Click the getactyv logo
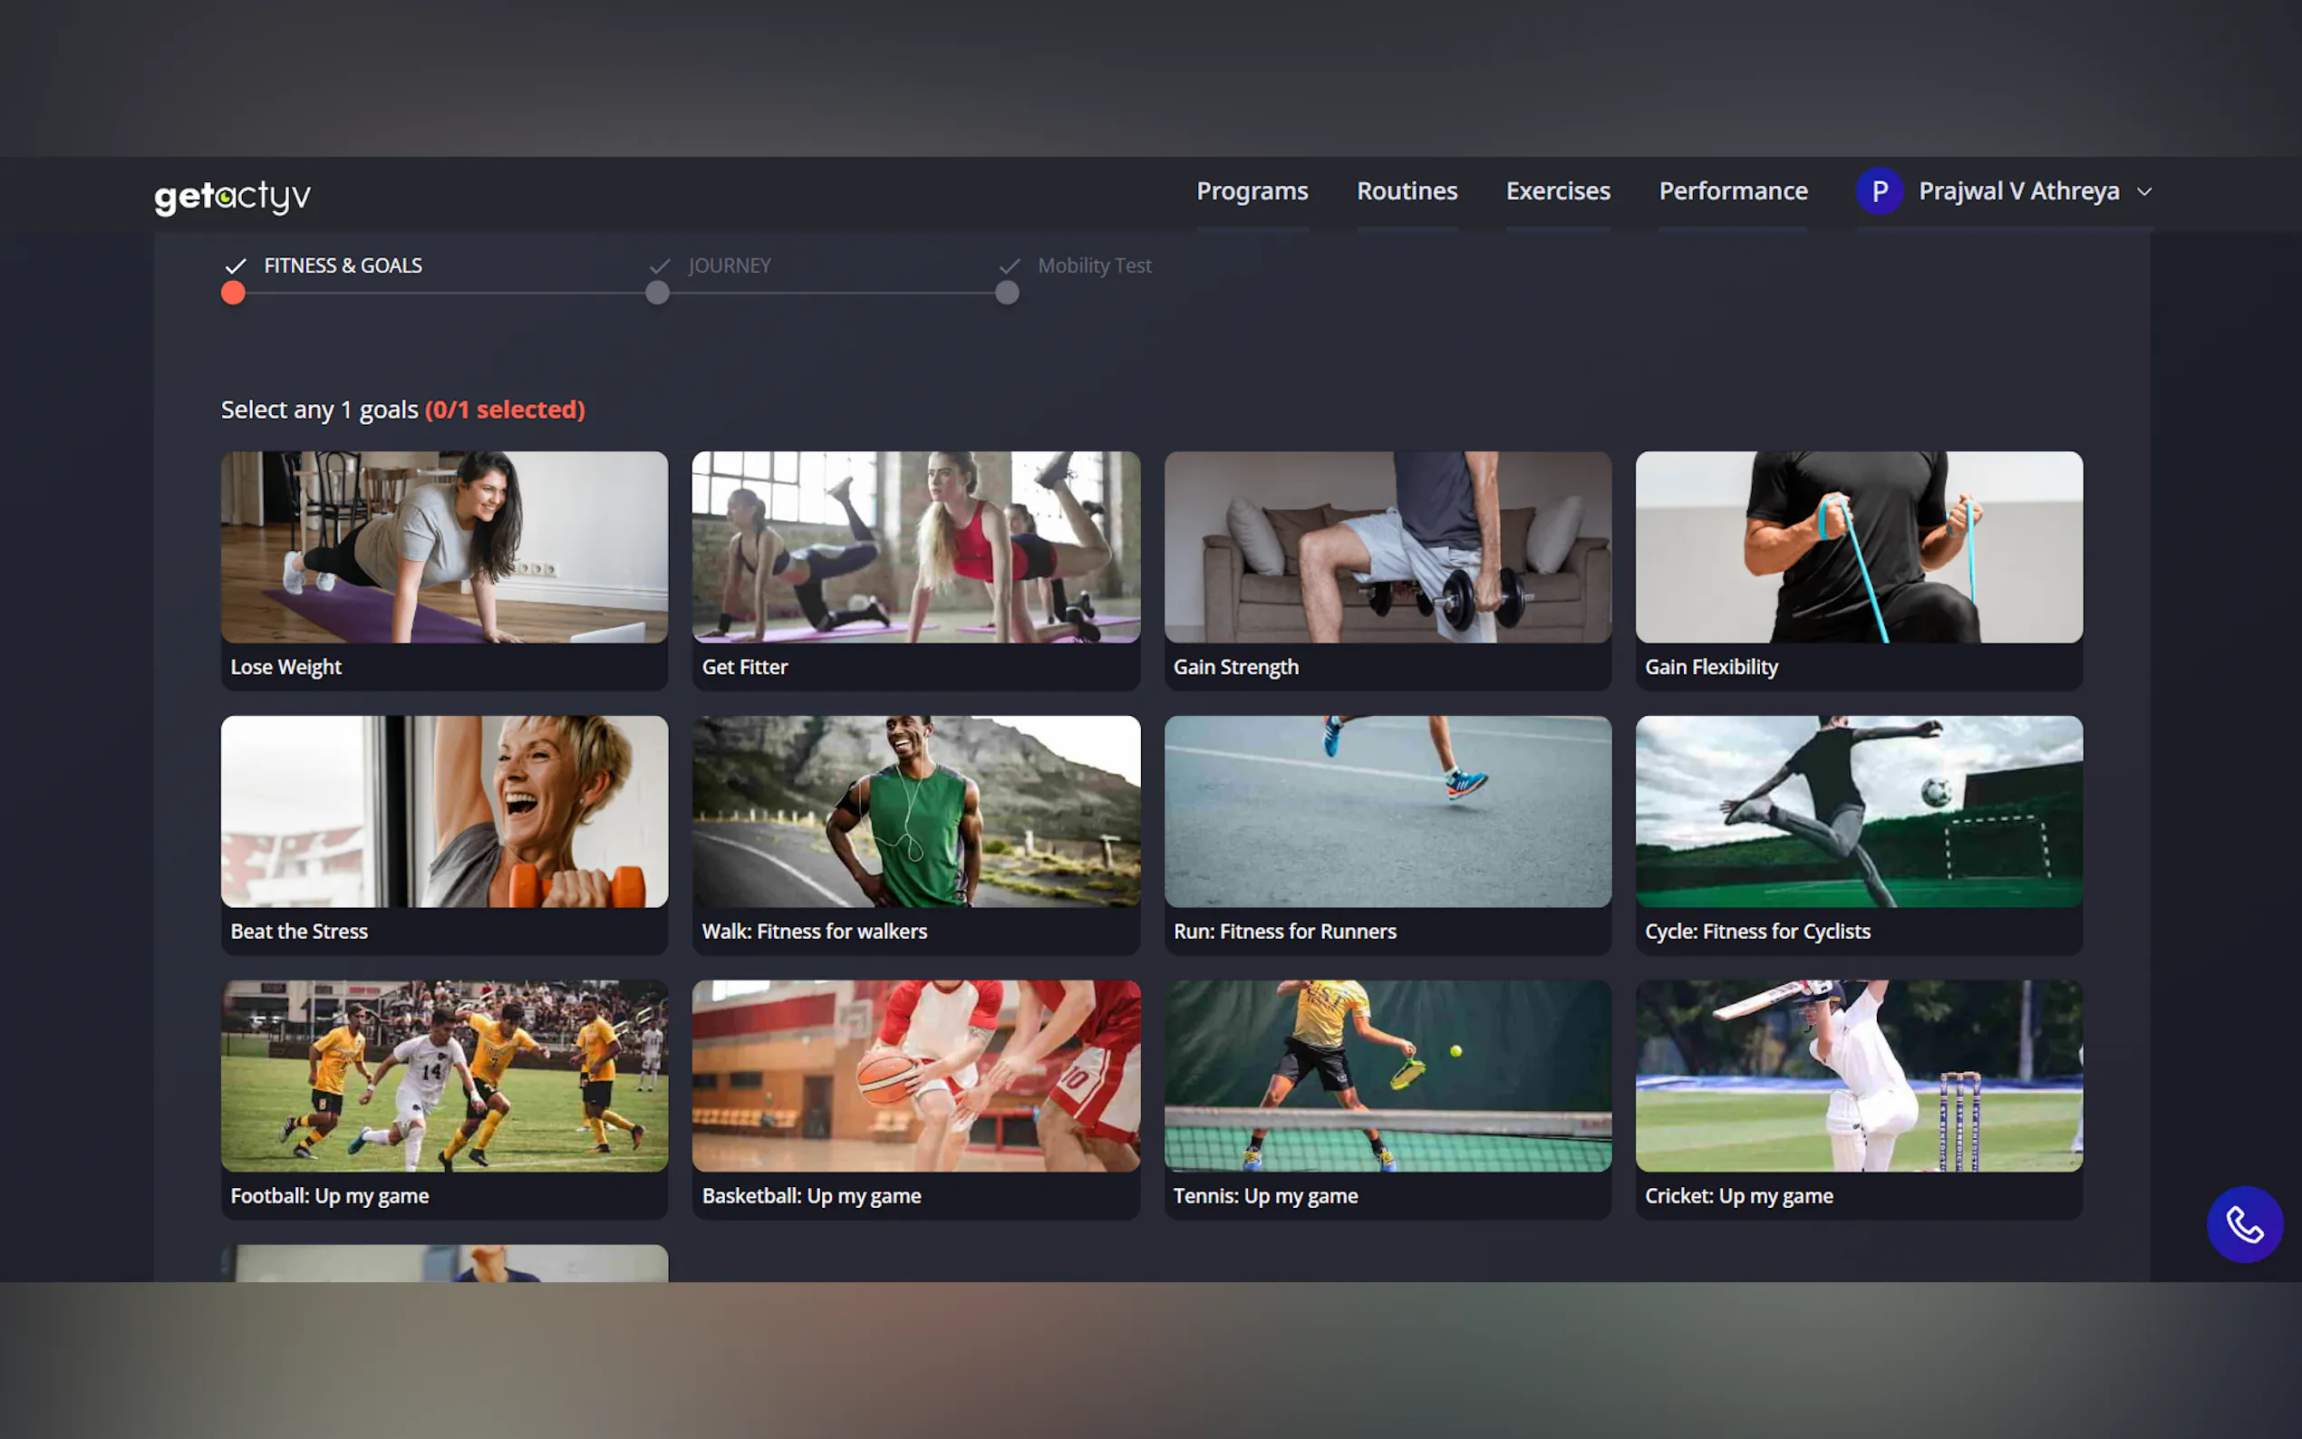This screenshot has width=2302, height=1439. click(232, 195)
